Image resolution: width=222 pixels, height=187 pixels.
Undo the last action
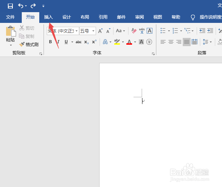click(x=21, y=6)
